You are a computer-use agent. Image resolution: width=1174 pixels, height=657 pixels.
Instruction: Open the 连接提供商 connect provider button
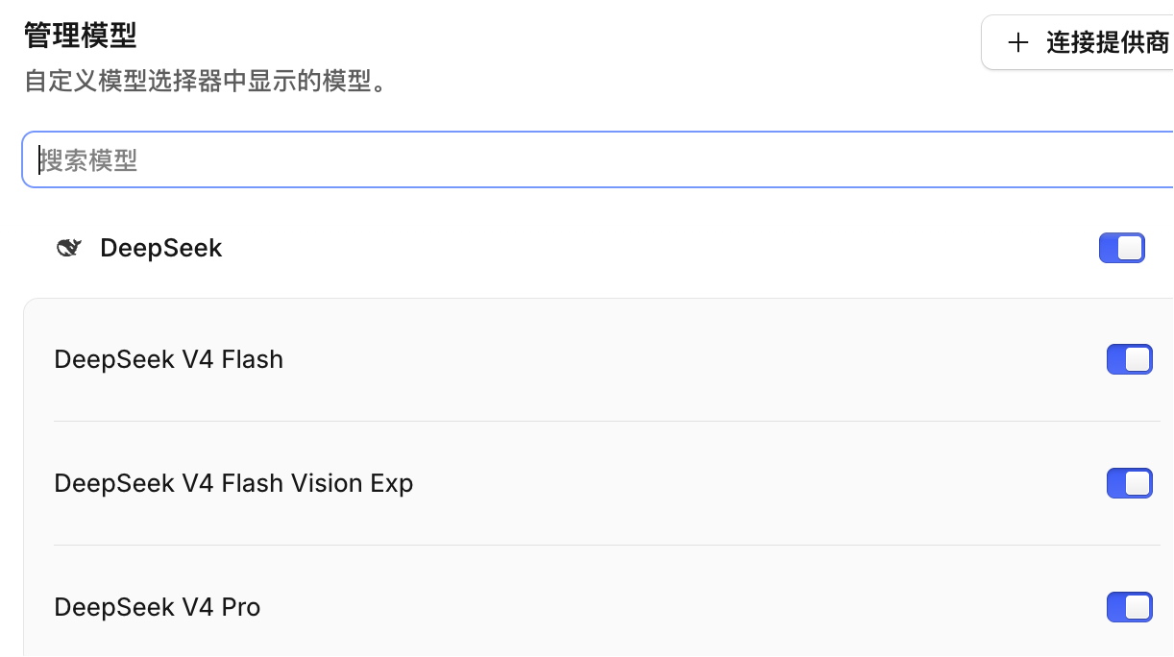1077,43
